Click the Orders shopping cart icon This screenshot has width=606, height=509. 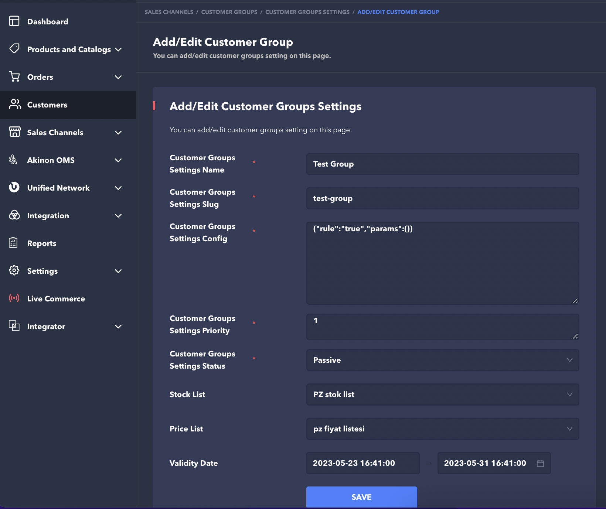coord(14,76)
